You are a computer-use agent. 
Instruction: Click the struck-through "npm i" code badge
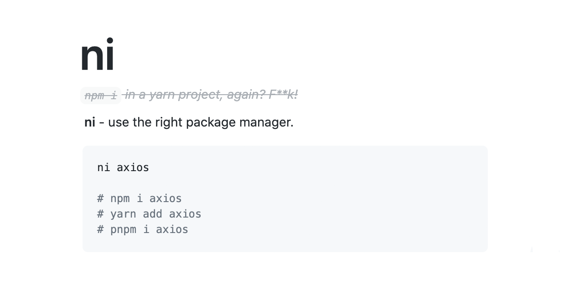[101, 96]
